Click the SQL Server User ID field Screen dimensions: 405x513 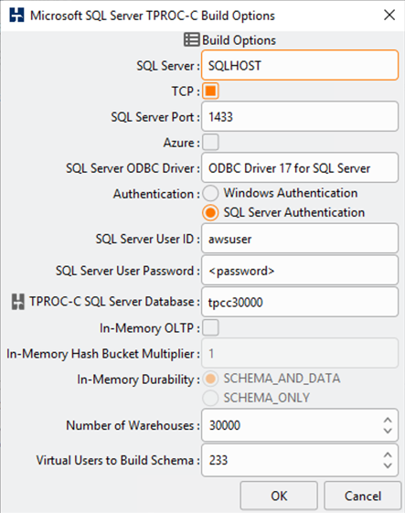click(300, 239)
